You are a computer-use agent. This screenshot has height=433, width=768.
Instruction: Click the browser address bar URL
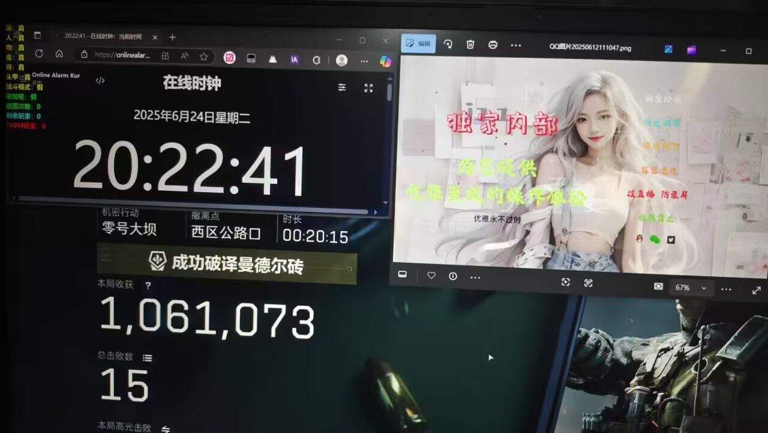pyautogui.click(x=122, y=55)
